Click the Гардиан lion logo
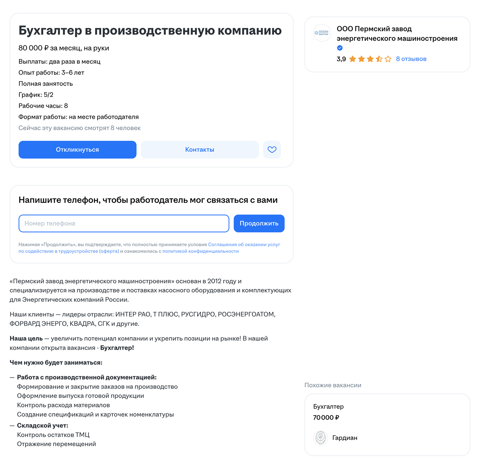The height and width of the screenshot is (475, 480). [x=320, y=438]
